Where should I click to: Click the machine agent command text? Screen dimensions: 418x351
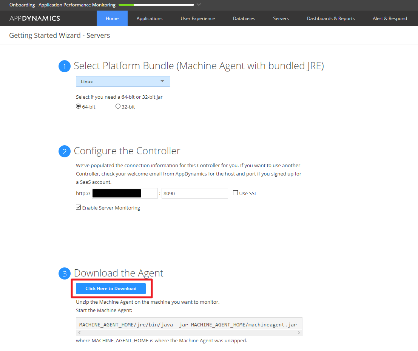[188, 325]
